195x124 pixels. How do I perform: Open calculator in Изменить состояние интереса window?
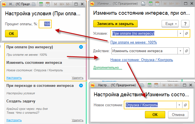click(150, 4)
